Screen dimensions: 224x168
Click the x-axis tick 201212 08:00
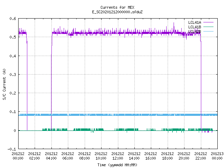pyautogui.click(x=84, y=156)
